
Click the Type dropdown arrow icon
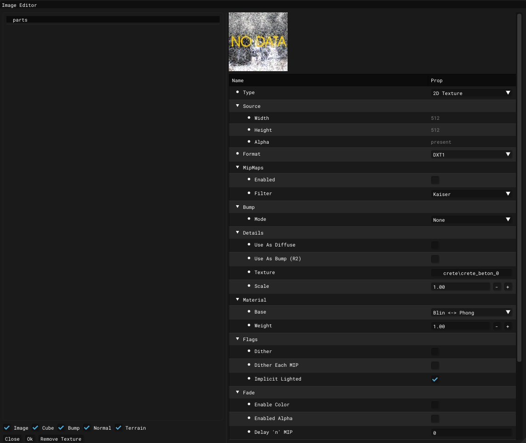tap(508, 93)
